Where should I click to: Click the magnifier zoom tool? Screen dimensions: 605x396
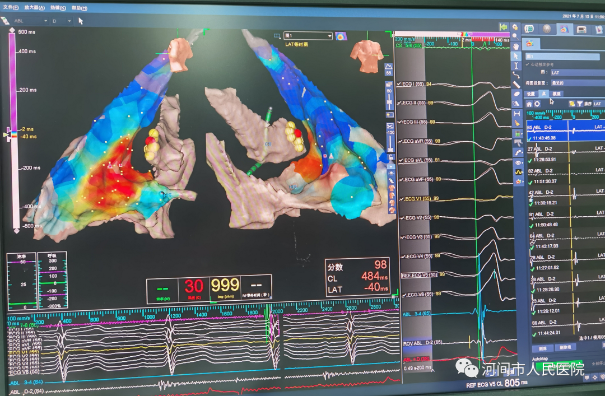(x=516, y=36)
